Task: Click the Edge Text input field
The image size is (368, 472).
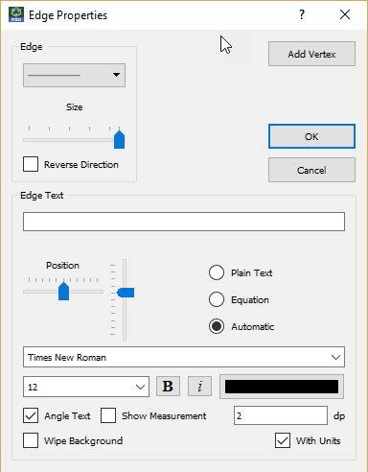Action: coord(184,222)
